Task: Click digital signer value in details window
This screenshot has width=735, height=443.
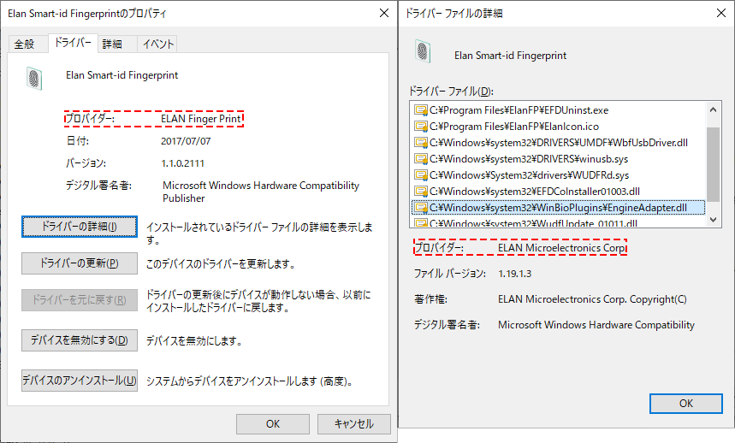Action: tap(596, 325)
